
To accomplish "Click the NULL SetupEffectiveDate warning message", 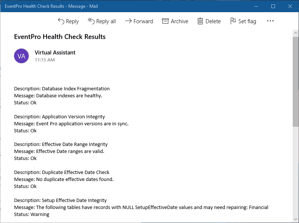I will (x=141, y=208).
